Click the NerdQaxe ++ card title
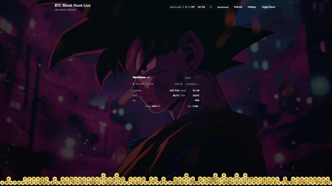The image size is (332, 186). 141,77
